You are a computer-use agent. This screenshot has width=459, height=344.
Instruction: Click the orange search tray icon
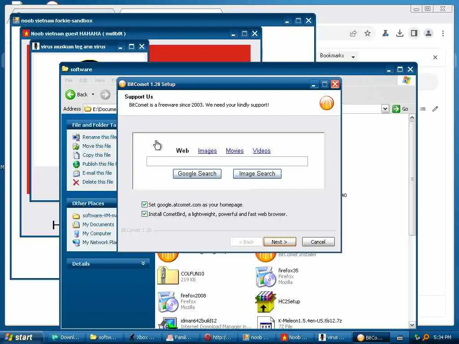point(426,337)
